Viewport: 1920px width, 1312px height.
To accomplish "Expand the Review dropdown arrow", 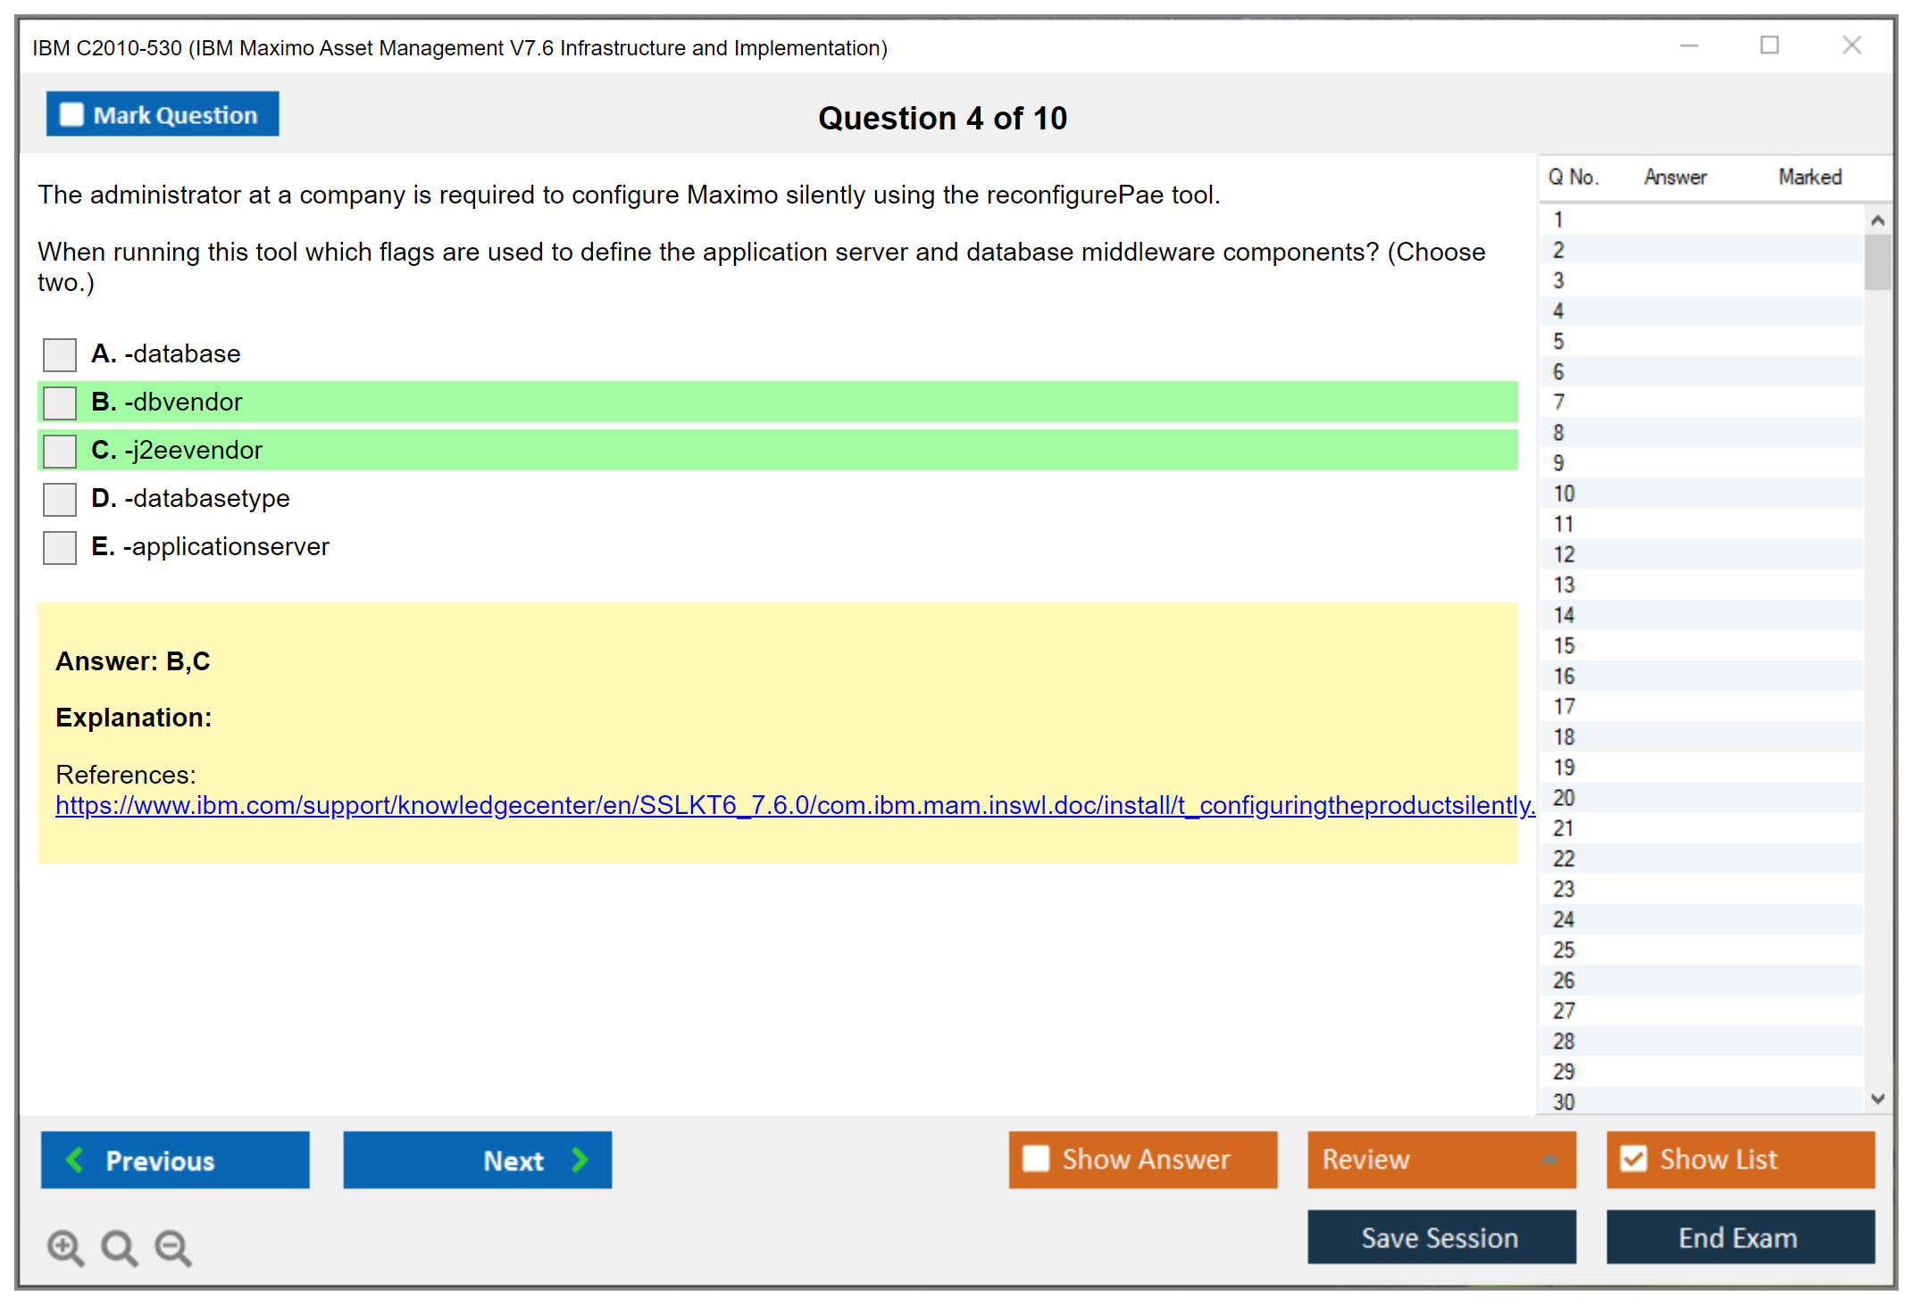I will [x=1549, y=1159].
